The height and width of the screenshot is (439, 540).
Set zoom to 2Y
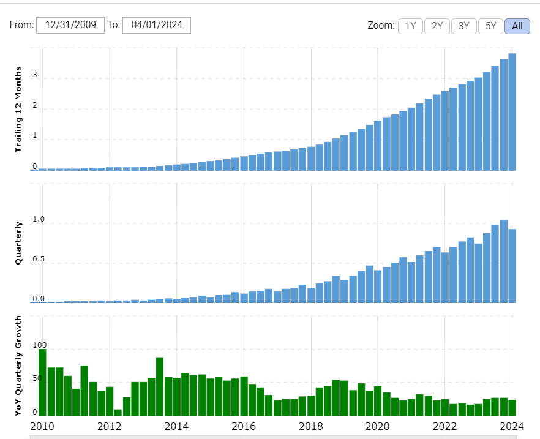(x=437, y=26)
